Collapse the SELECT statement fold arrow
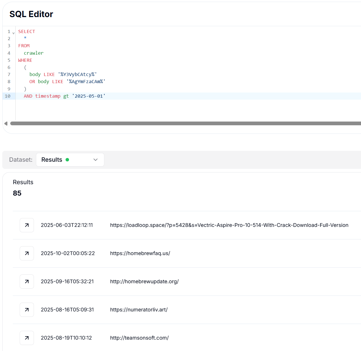 tap(13, 33)
